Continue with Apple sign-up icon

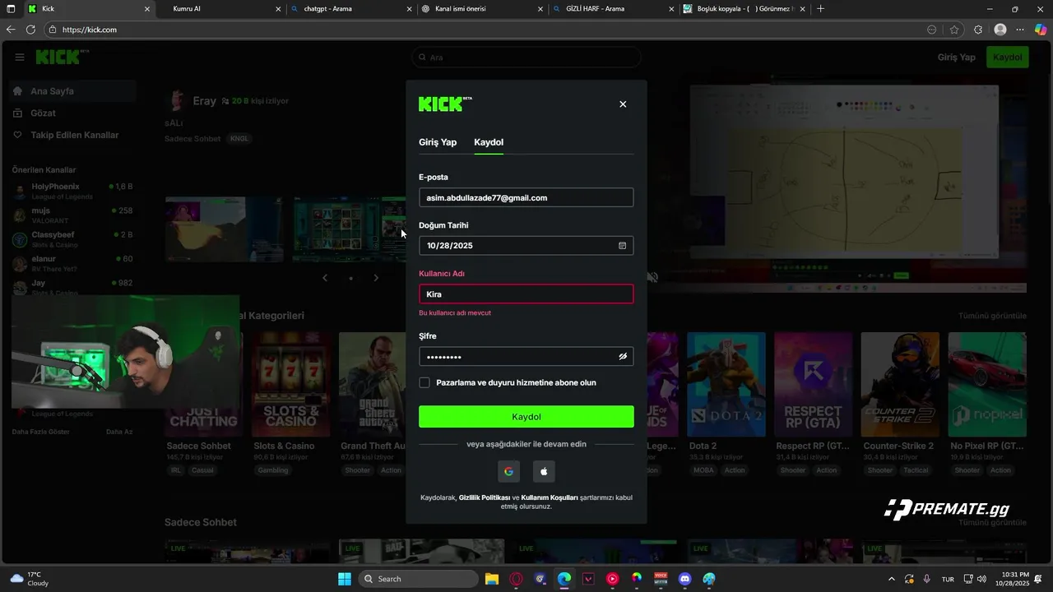point(544,471)
